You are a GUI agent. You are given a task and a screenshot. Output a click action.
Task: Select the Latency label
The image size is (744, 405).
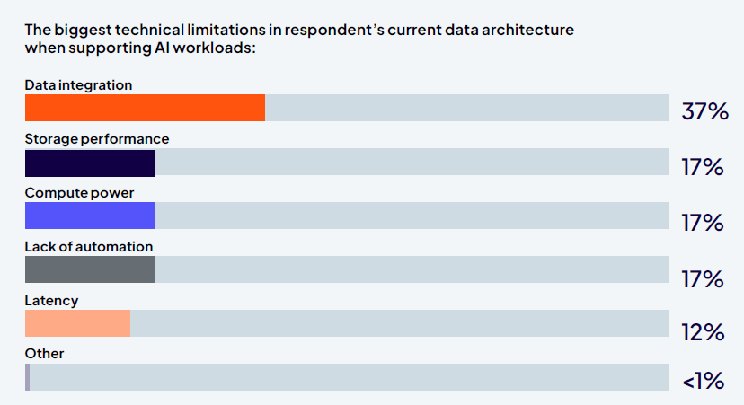(51, 301)
